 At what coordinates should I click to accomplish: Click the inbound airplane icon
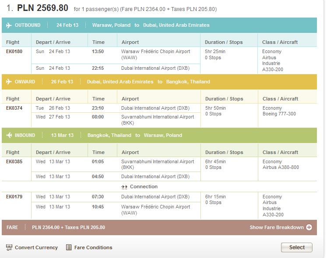(x=9, y=135)
